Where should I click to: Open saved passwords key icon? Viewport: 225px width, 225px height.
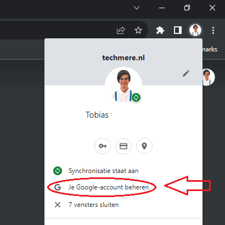pyautogui.click(x=103, y=146)
